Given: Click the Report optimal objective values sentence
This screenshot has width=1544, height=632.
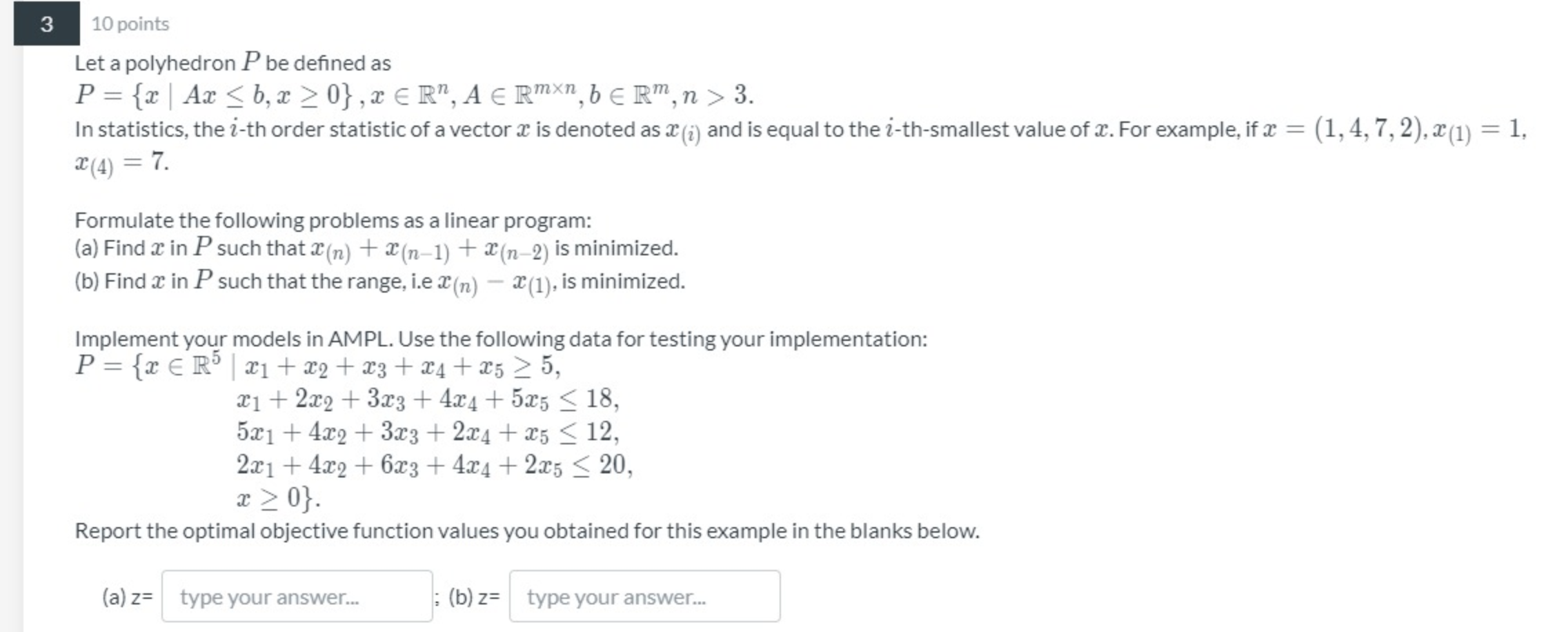Looking at the screenshot, I should (x=528, y=531).
